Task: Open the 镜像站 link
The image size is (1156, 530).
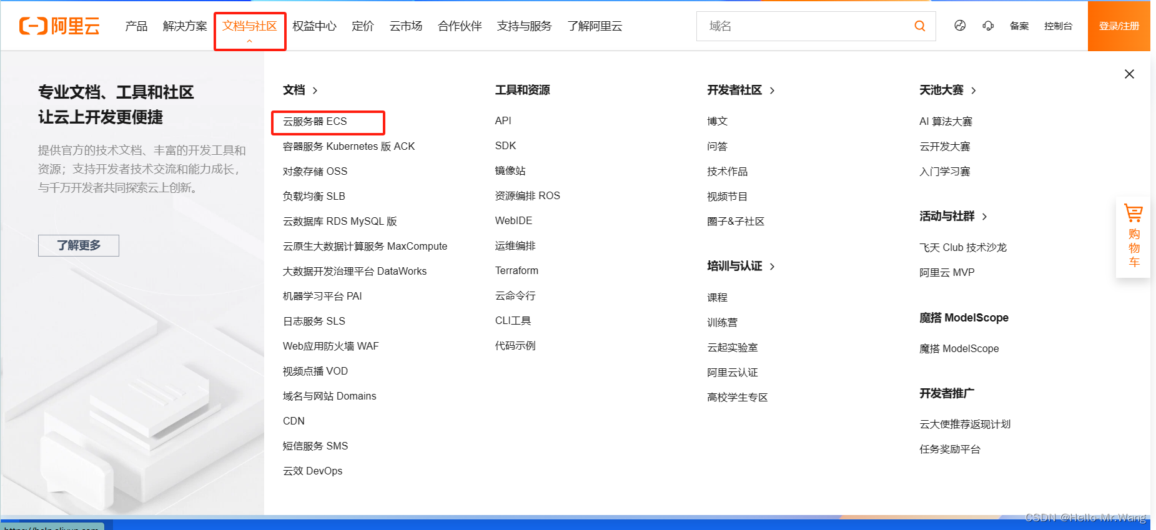Action: pos(510,170)
